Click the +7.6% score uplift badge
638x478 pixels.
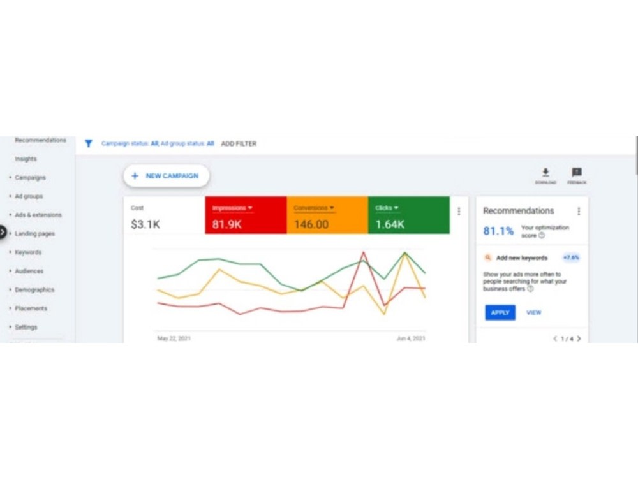[571, 257]
